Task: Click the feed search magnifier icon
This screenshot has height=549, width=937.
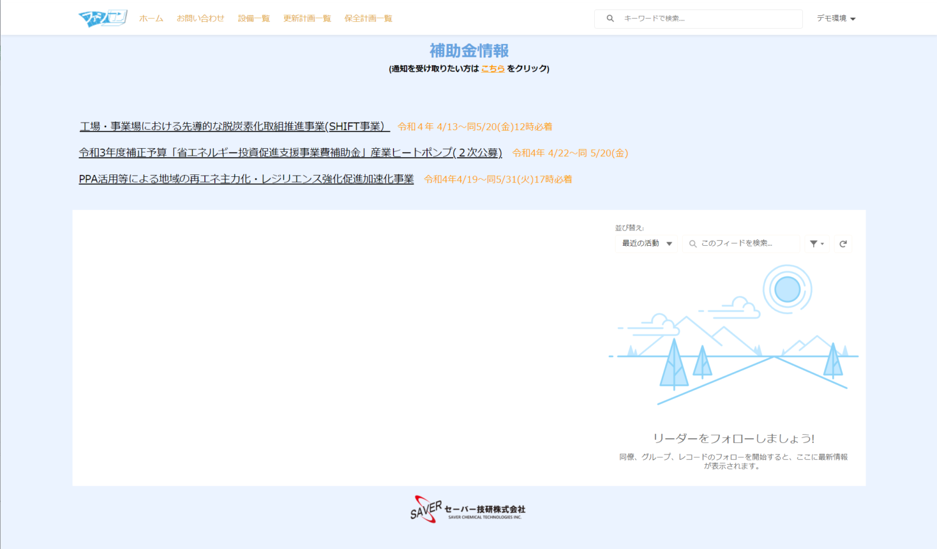Action: [x=693, y=244]
